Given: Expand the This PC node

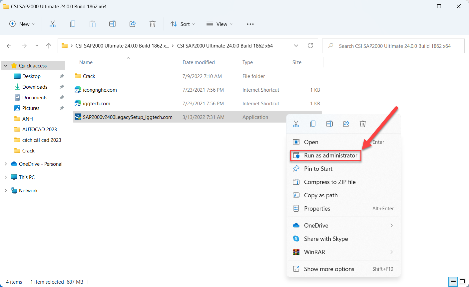Looking at the screenshot, I should [6, 177].
